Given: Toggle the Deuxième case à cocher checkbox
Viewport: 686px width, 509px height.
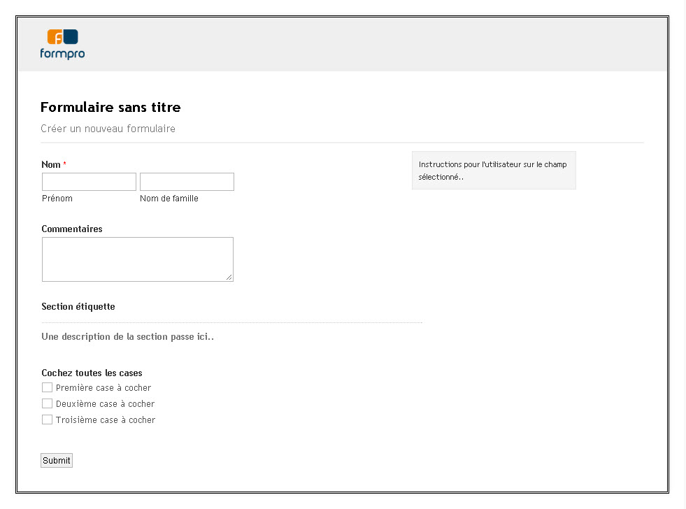Looking at the screenshot, I should pos(47,403).
